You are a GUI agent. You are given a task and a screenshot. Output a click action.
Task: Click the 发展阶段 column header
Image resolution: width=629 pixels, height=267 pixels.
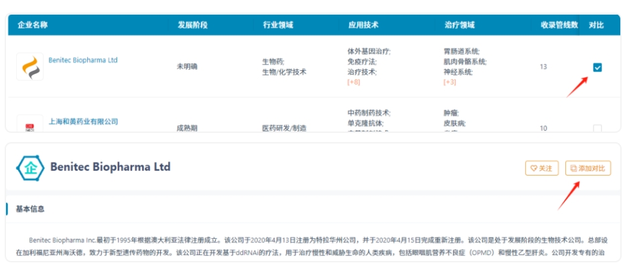pos(192,25)
